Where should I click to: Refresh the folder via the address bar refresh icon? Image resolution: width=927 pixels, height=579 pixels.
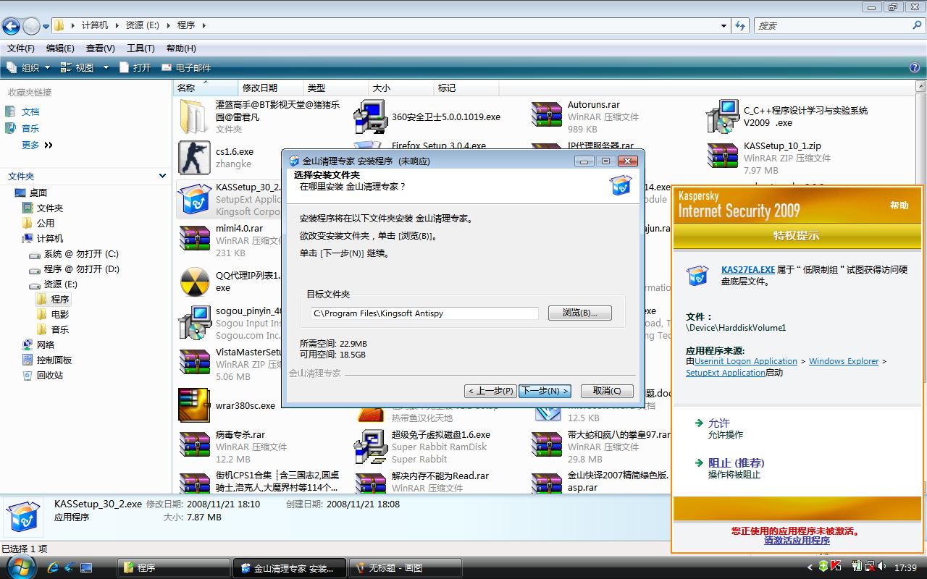click(x=740, y=25)
